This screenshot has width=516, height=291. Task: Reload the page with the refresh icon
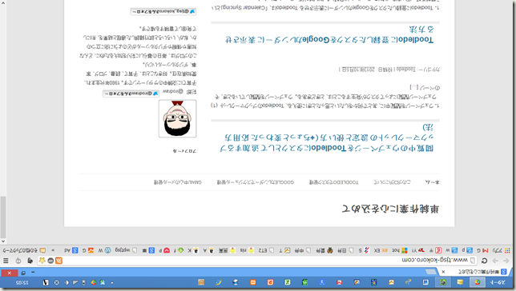(x=485, y=261)
